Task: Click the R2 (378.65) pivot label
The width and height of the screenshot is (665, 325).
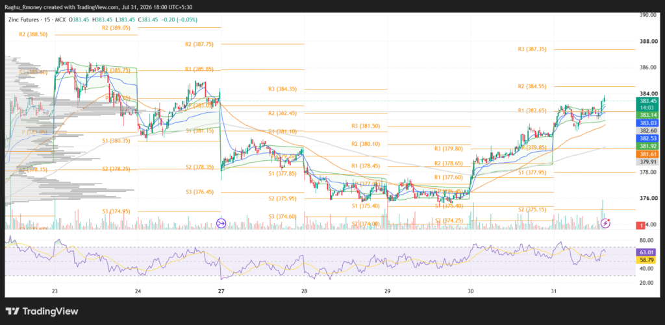Action: [449, 163]
